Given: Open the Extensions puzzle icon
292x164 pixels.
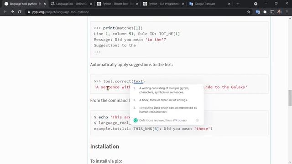Looking at the screenshot, I should coord(265,12).
